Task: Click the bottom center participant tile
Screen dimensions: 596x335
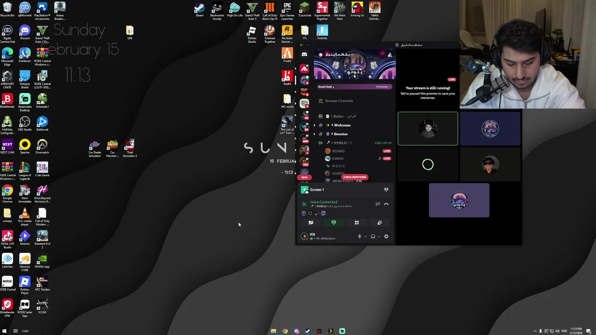Action: point(459,201)
